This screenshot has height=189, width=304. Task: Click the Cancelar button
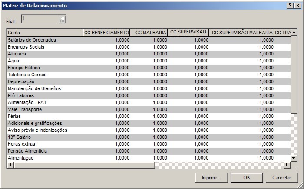[x=281, y=178]
